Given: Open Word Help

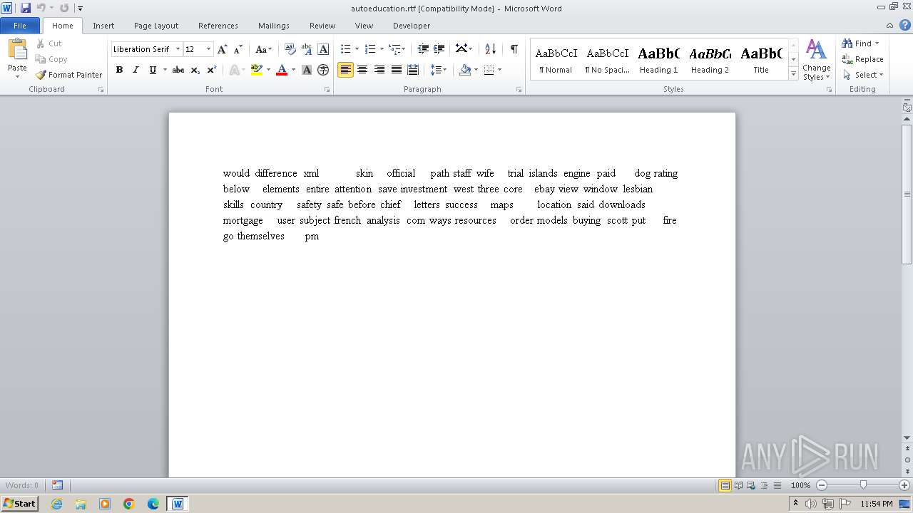Looking at the screenshot, I should pyautogui.click(x=905, y=25).
